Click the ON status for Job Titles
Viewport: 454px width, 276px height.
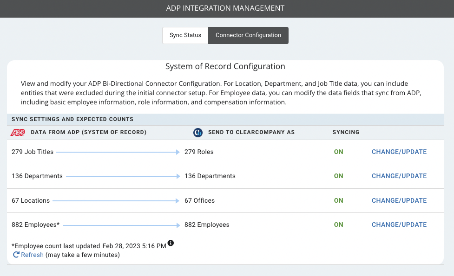pos(338,152)
